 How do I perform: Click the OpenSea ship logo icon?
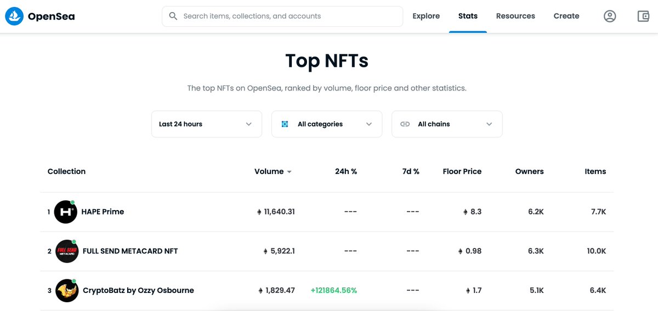(x=14, y=16)
